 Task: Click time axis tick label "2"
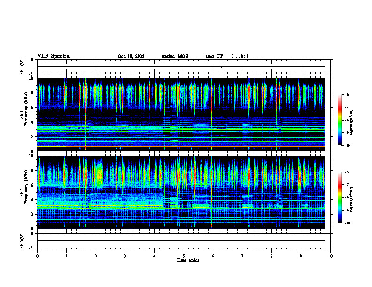96,256
